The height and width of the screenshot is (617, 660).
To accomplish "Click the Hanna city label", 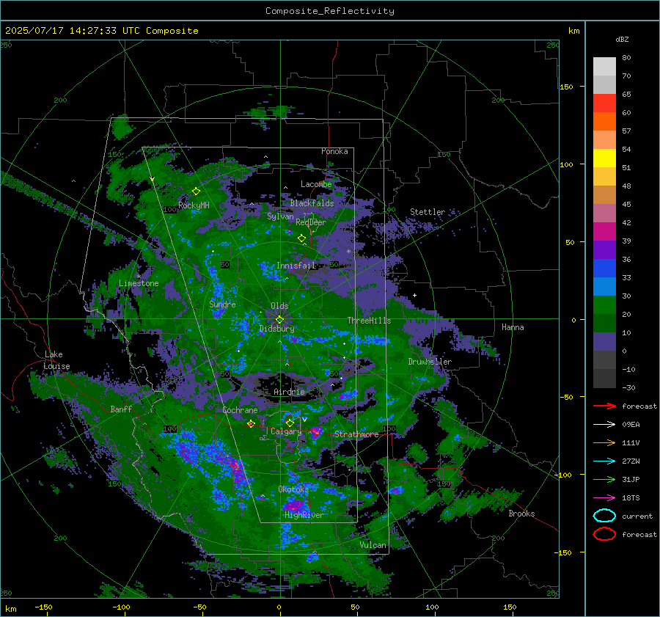I will point(513,327).
